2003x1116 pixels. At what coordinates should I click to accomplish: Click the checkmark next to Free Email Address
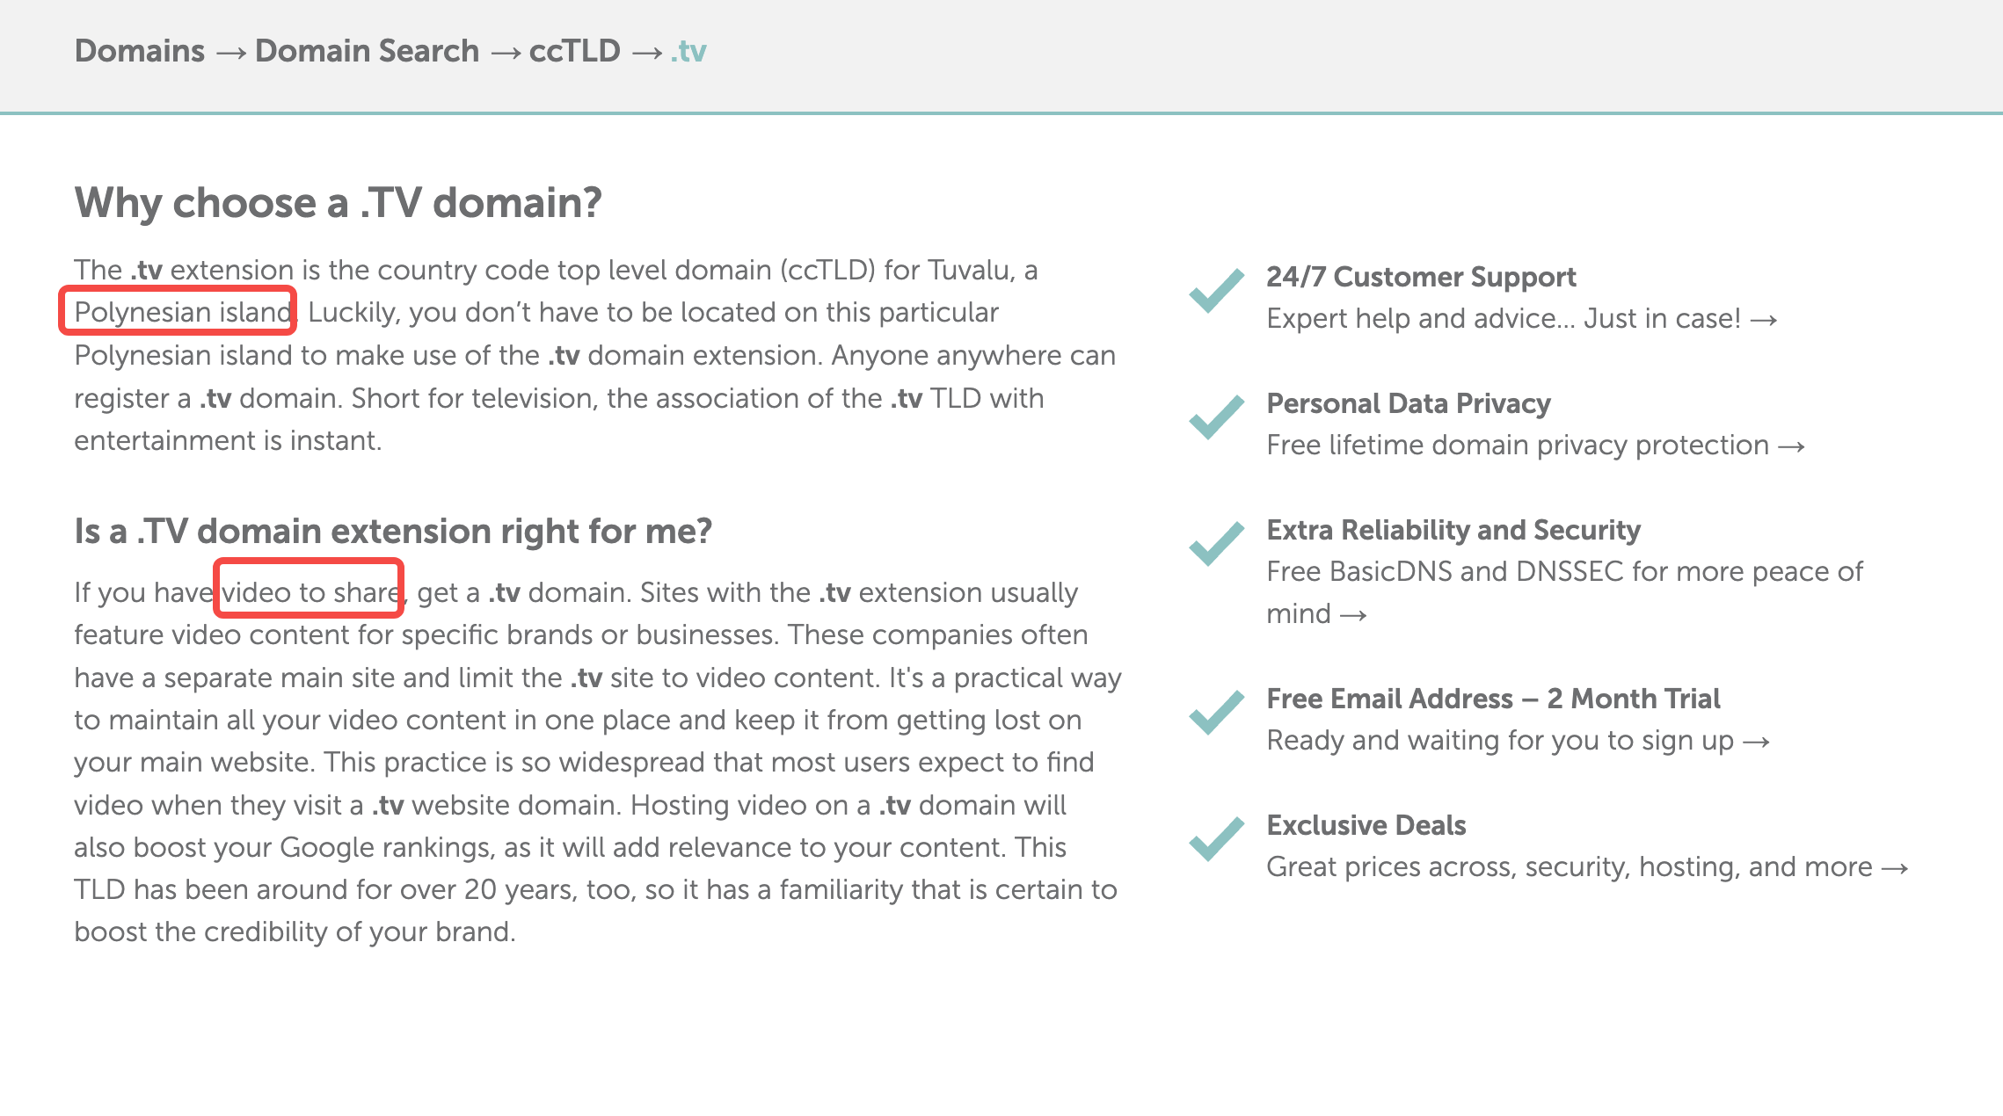click(1217, 713)
